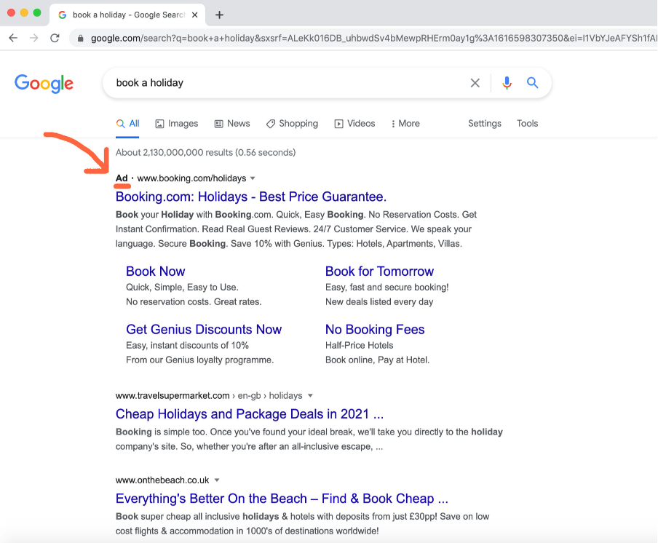Click the Tools button under search bar
658x543 pixels.
point(527,124)
